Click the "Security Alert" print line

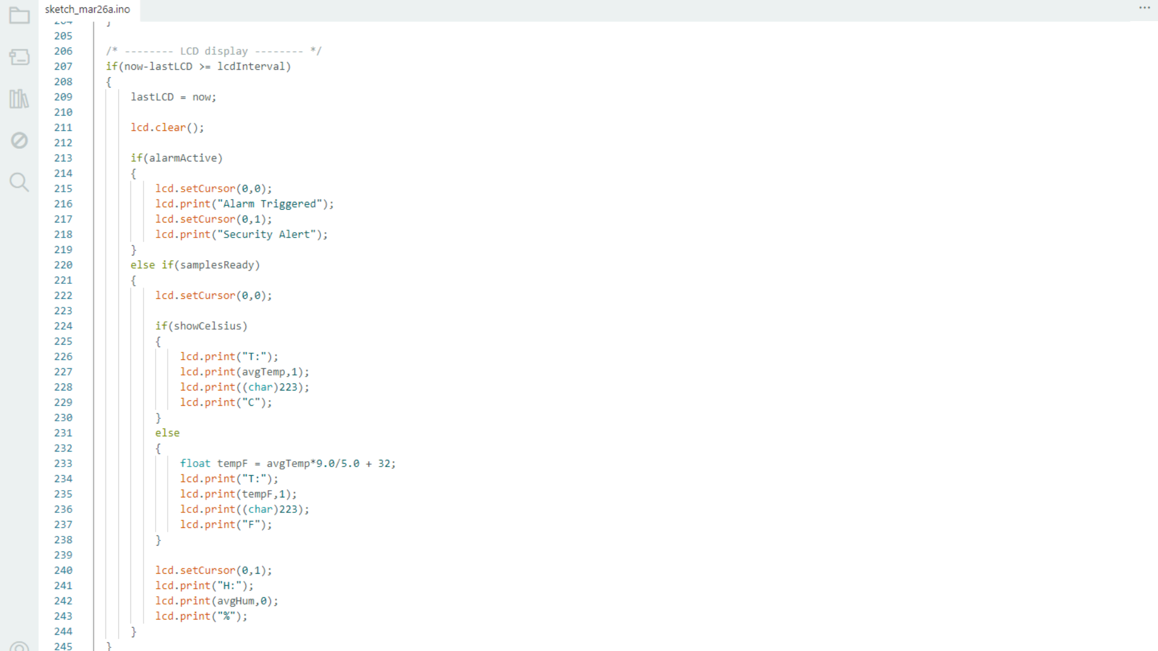241,234
